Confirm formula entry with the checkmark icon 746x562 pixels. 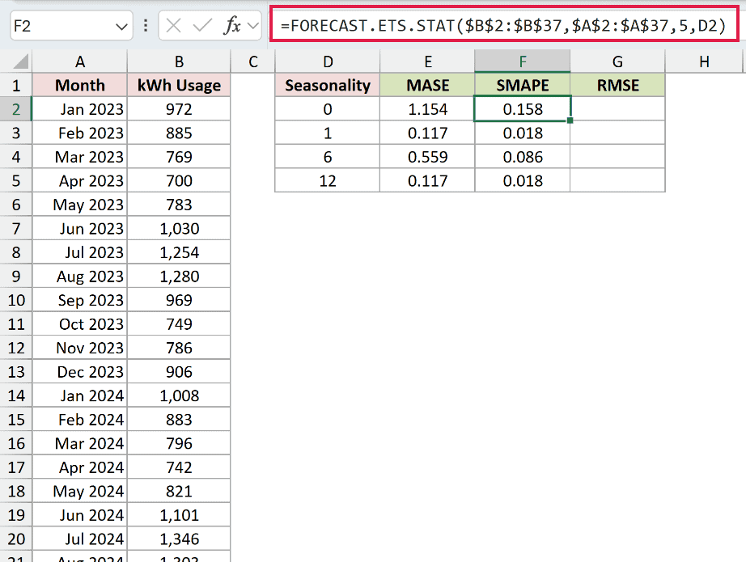202,26
